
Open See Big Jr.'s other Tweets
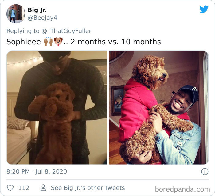pos(88,188)
